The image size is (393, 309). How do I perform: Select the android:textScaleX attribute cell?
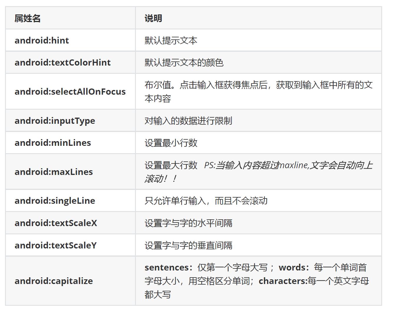coord(71,223)
